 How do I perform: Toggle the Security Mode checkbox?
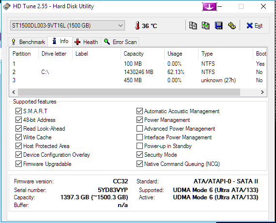[139, 155]
